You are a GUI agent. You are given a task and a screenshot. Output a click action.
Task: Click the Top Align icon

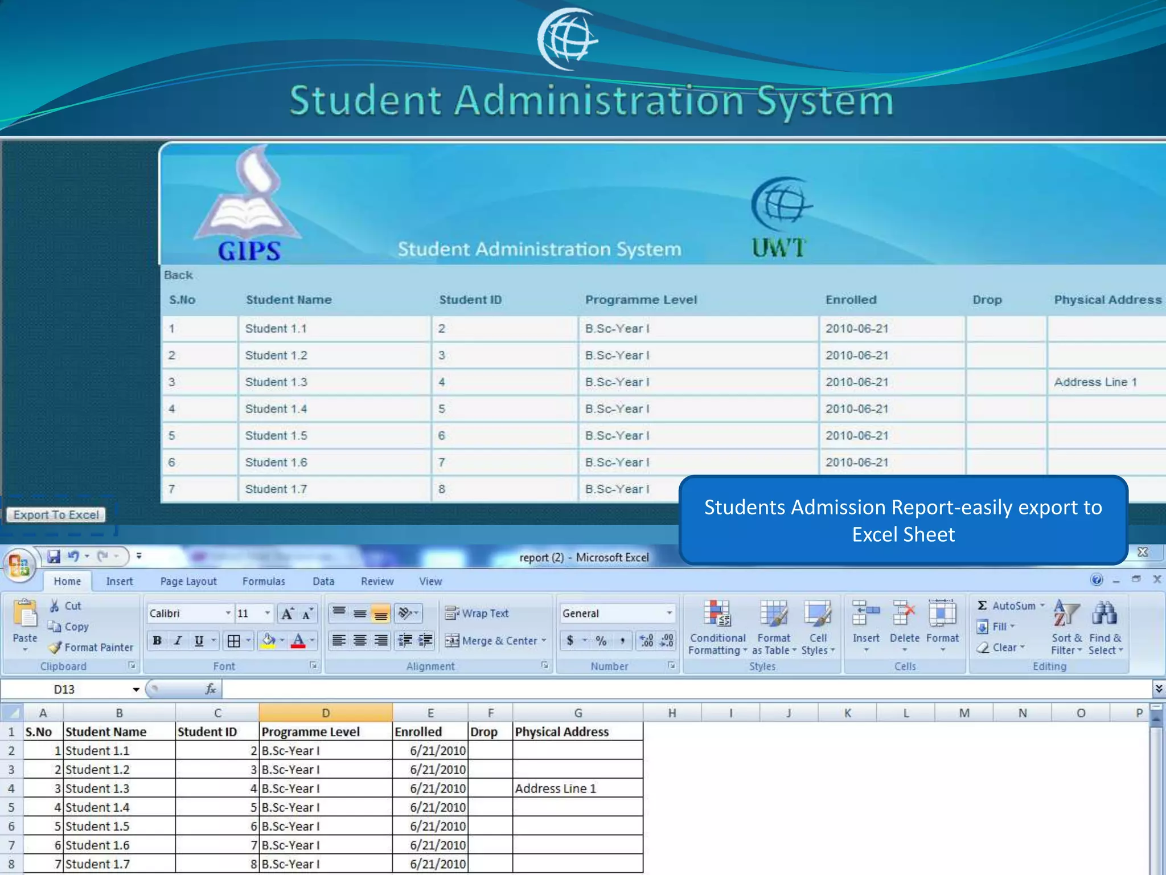click(x=339, y=614)
